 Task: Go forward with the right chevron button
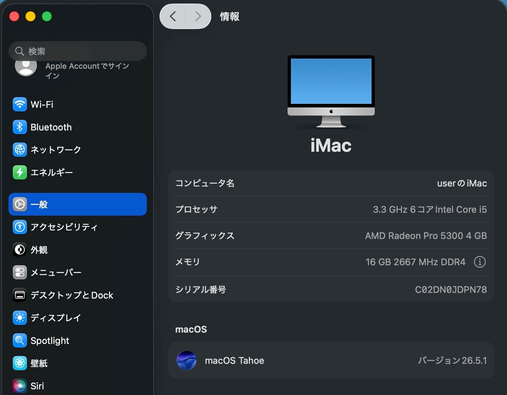point(198,16)
